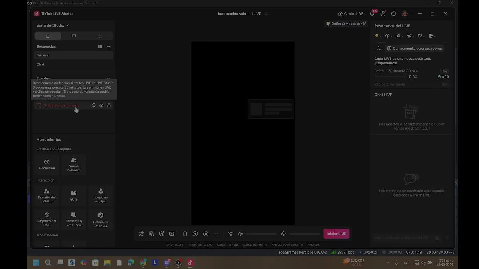479x269 pixels.
Task: Open Centro LIVE
Action: pos(351,14)
